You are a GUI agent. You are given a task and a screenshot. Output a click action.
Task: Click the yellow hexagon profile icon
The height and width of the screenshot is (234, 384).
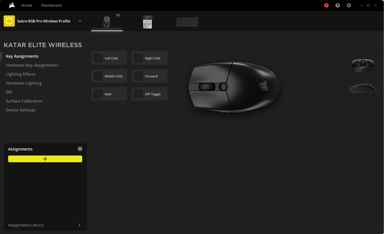[9, 21]
